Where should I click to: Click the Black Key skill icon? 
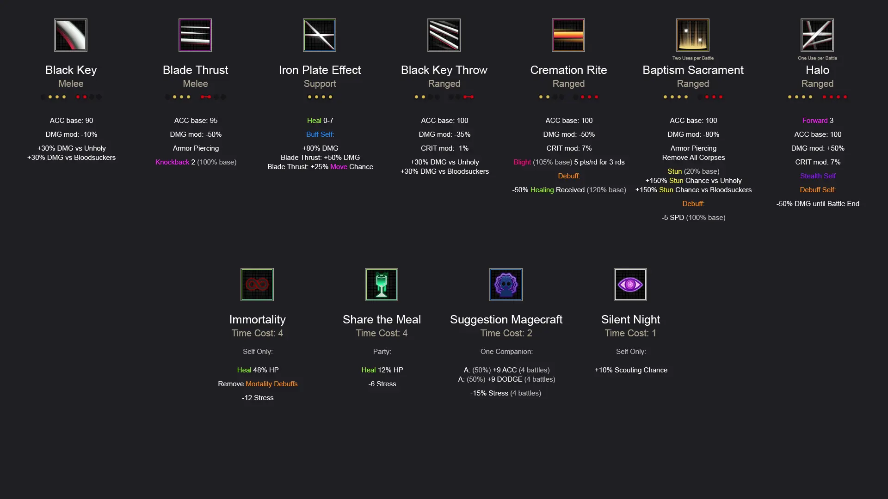(71, 35)
